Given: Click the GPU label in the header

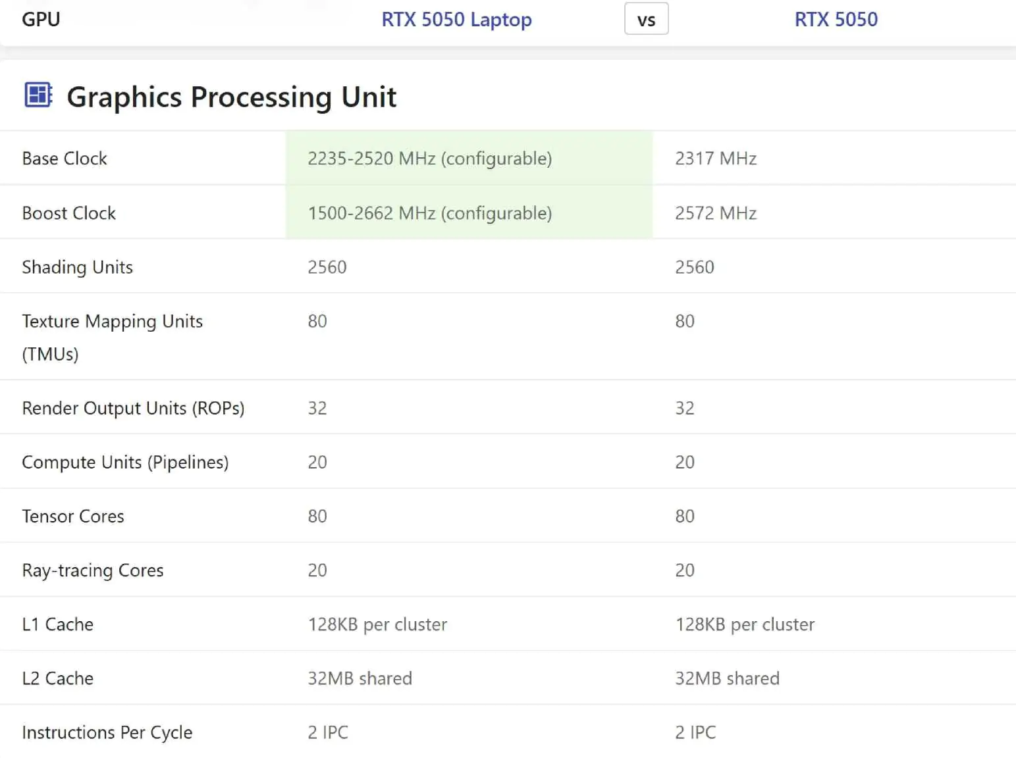Looking at the screenshot, I should pos(41,20).
